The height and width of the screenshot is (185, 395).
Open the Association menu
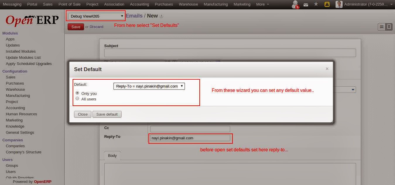coord(114,4)
